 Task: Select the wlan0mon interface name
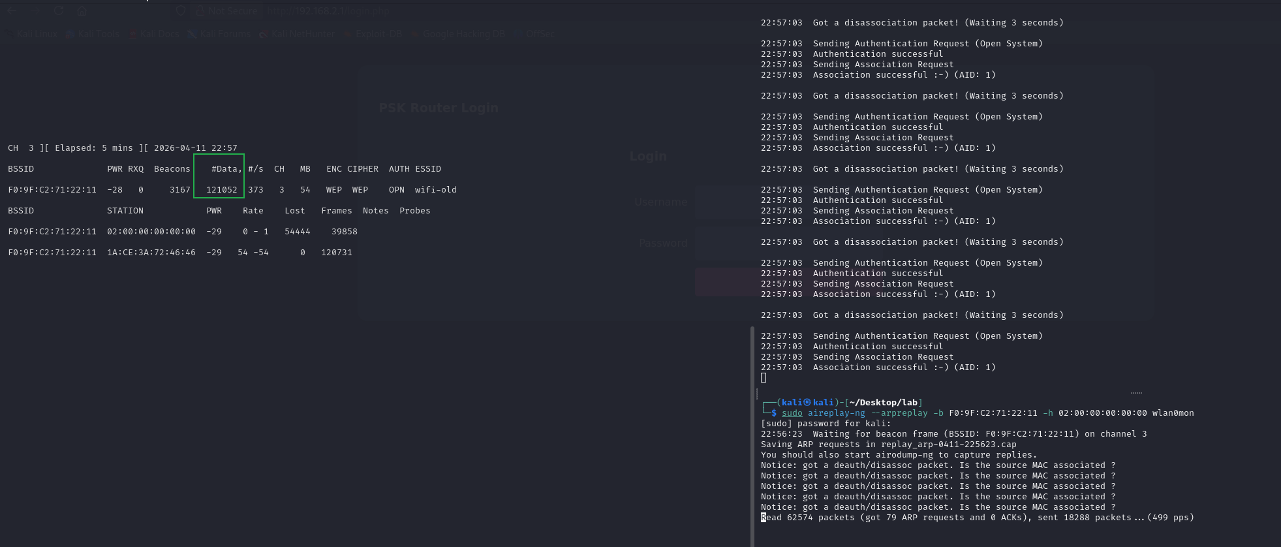[1173, 413]
